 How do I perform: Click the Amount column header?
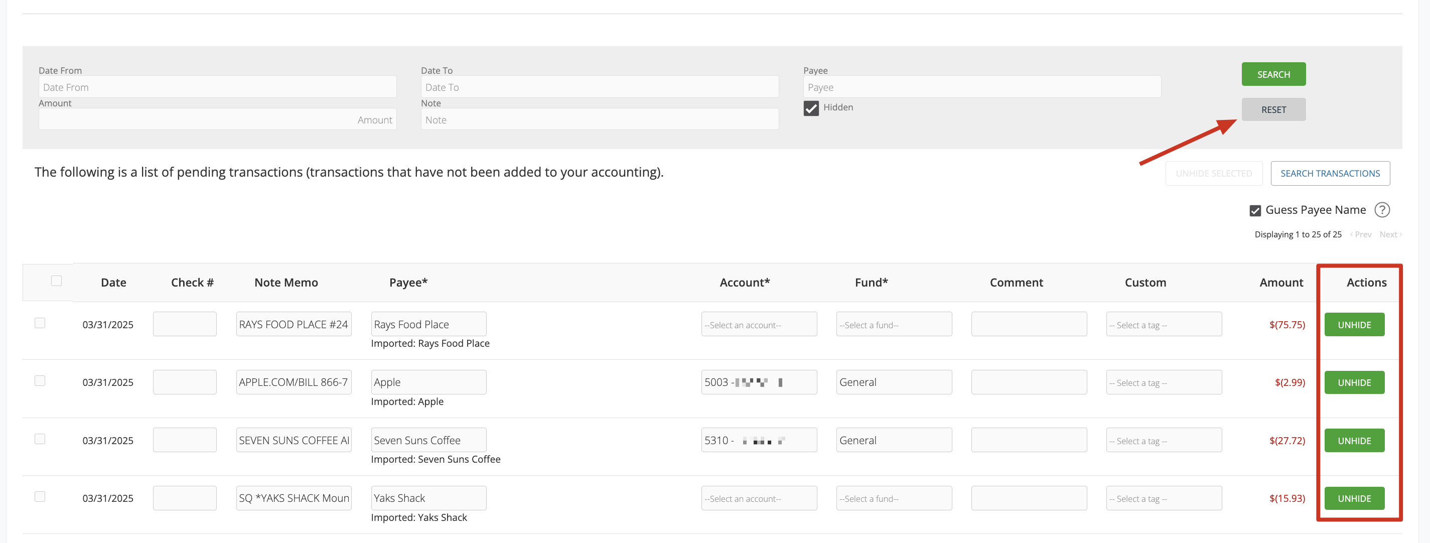point(1280,283)
